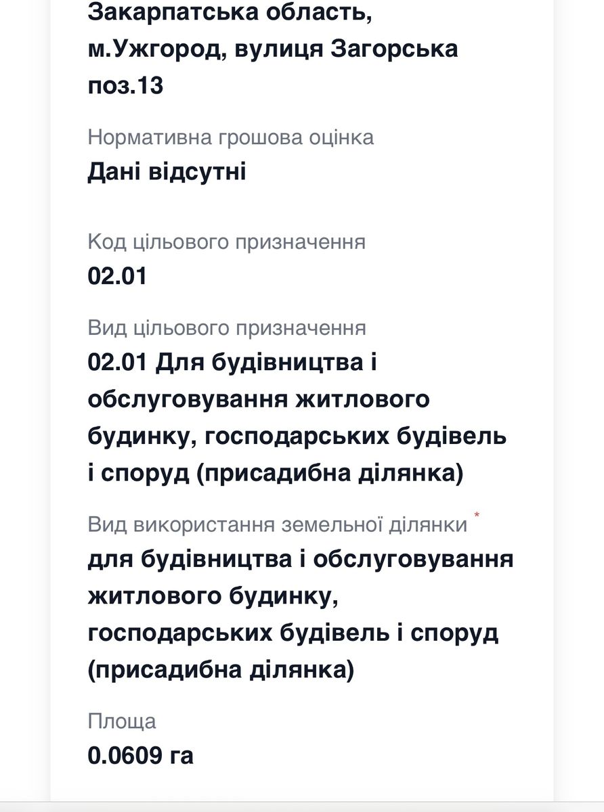Select the lowercase "для будівництва і обслуговування" line
The height and width of the screenshot is (812, 604).
(x=301, y=560)
